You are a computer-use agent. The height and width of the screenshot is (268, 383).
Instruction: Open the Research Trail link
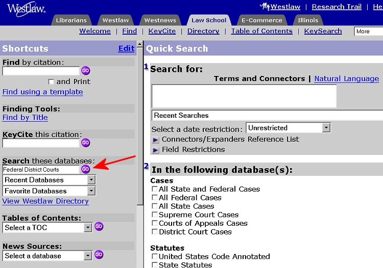(x=337, y=7)
